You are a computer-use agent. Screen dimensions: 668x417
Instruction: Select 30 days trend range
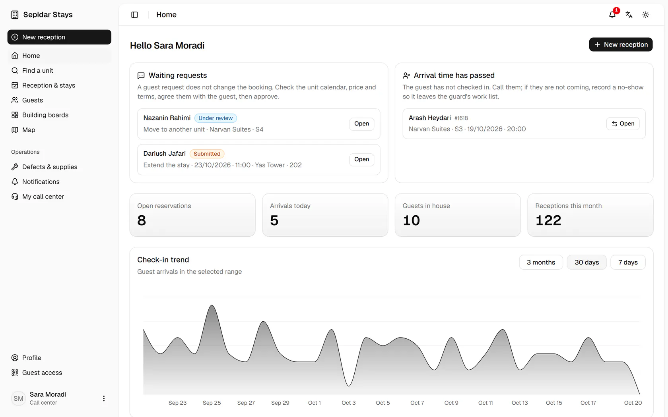coord(586,263)
